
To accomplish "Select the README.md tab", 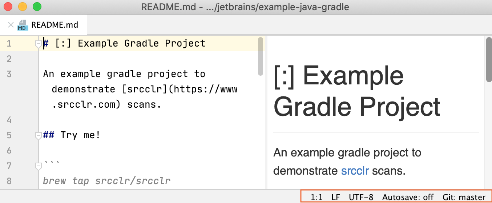I will pyautogui.click(x=55, y=25).
